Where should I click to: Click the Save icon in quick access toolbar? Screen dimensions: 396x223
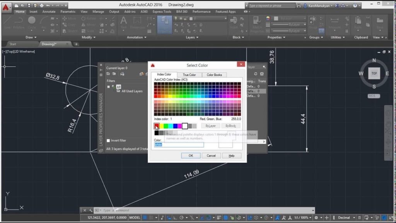[x=29, y=5]
